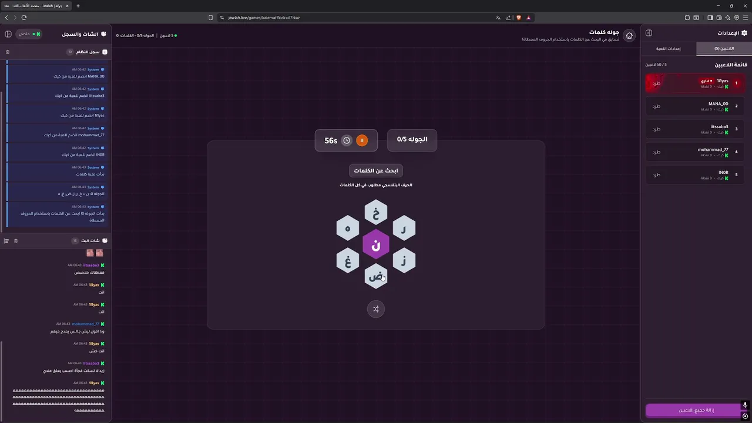Reload the browser page
Screen dimensions: 752x423
pos(24,18)
